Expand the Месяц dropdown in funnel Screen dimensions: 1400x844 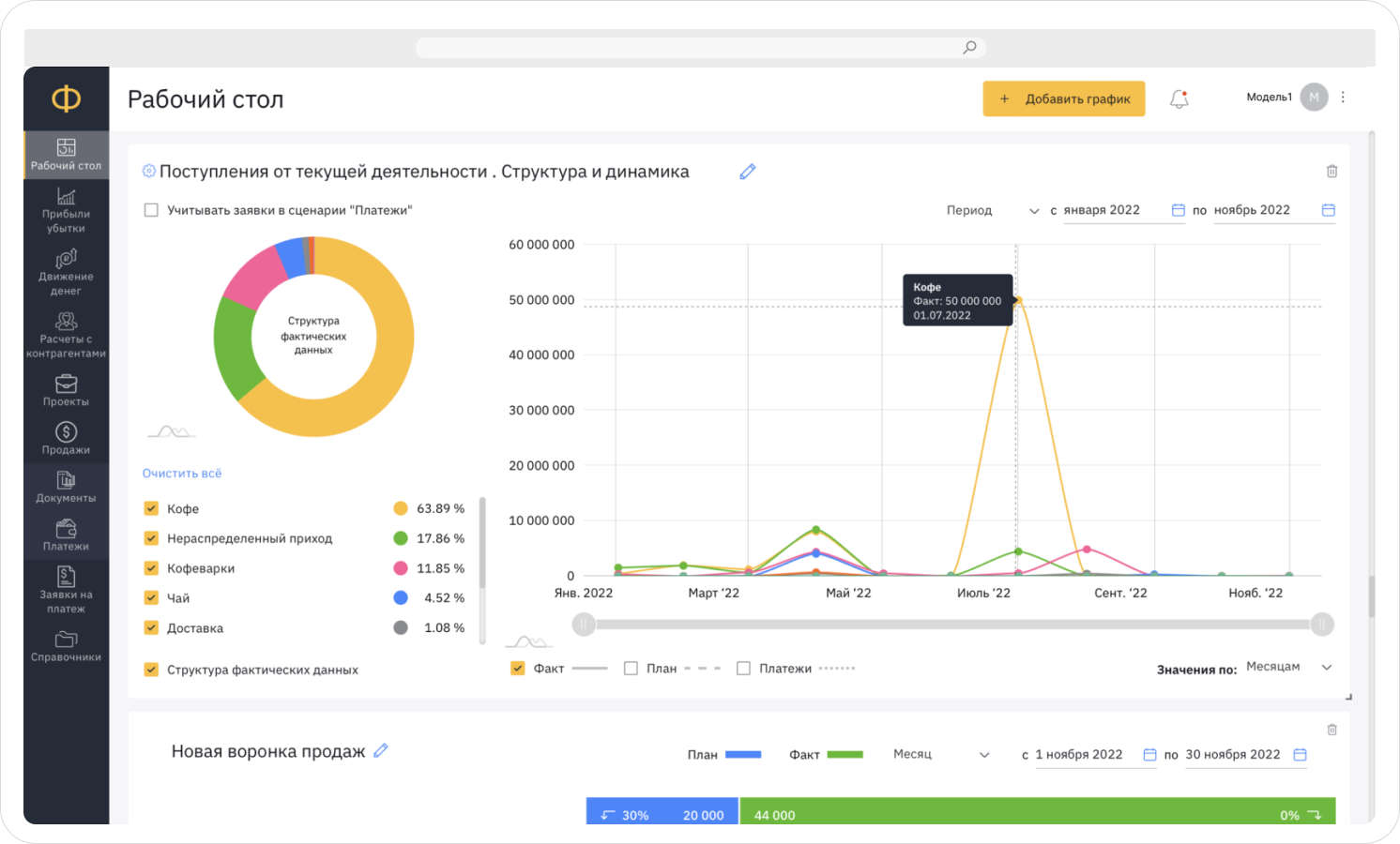[x=941, y=754]
